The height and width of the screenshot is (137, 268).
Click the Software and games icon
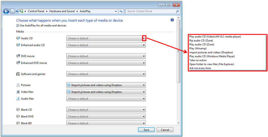18,74
